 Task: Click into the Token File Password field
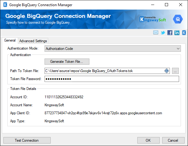click(112, 79)
